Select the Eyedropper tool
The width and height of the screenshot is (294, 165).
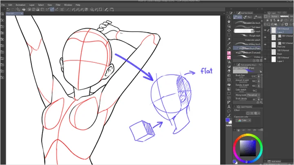(229, 44)
